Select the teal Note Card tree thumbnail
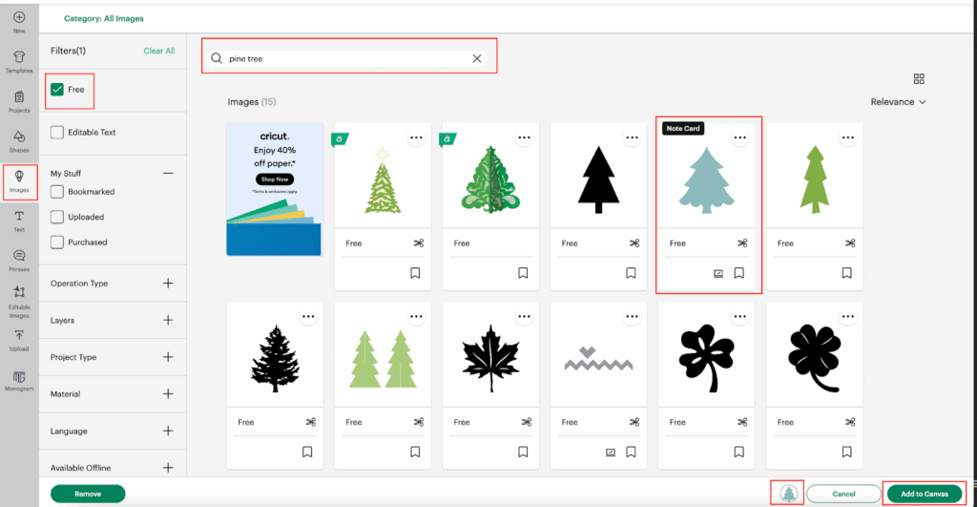The image size is (977, 507). tap(708, 179)
